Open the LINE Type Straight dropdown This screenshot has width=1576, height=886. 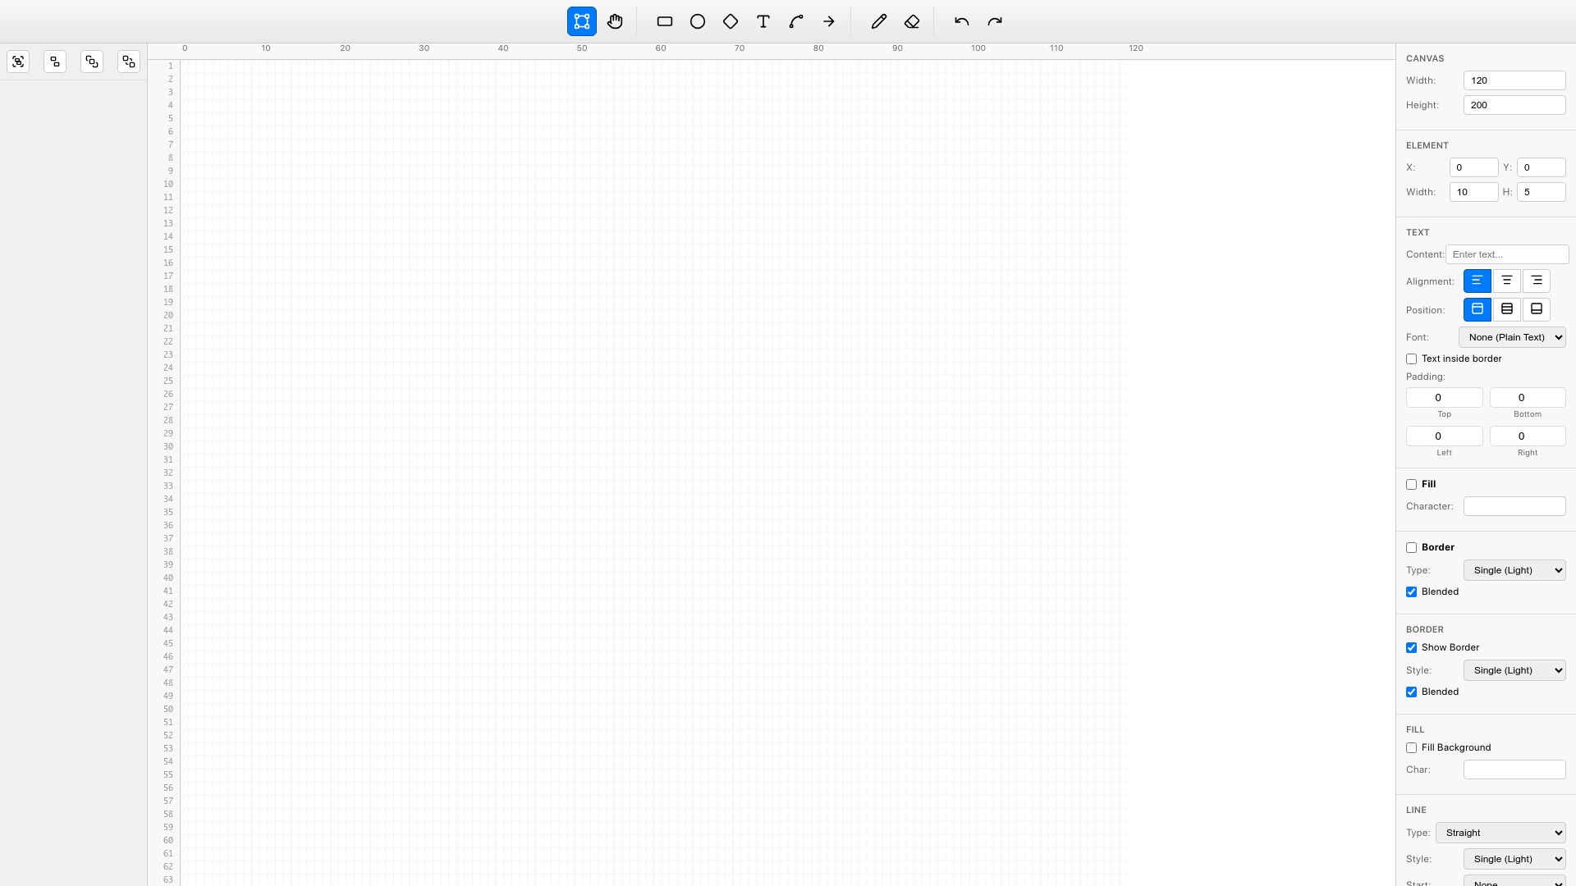pos(1500,833)
